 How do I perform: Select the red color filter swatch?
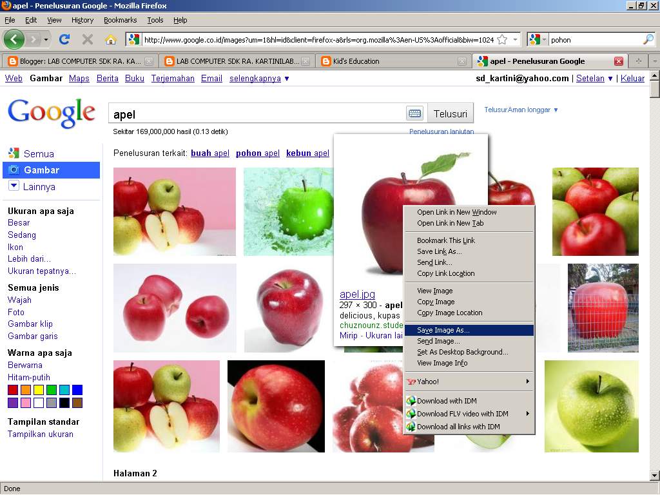[x=13, y=390]
